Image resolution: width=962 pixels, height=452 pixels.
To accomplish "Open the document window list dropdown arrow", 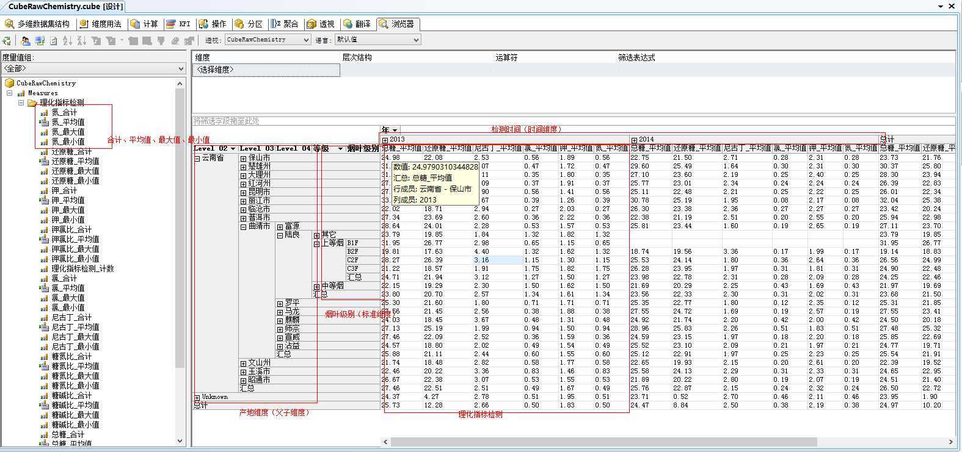I will tap(941, 6).
